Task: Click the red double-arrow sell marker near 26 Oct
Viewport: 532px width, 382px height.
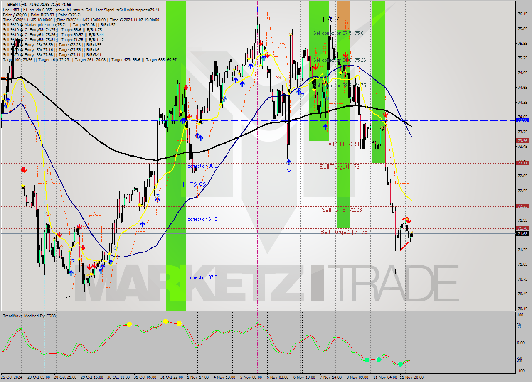Action: [24, 170]
